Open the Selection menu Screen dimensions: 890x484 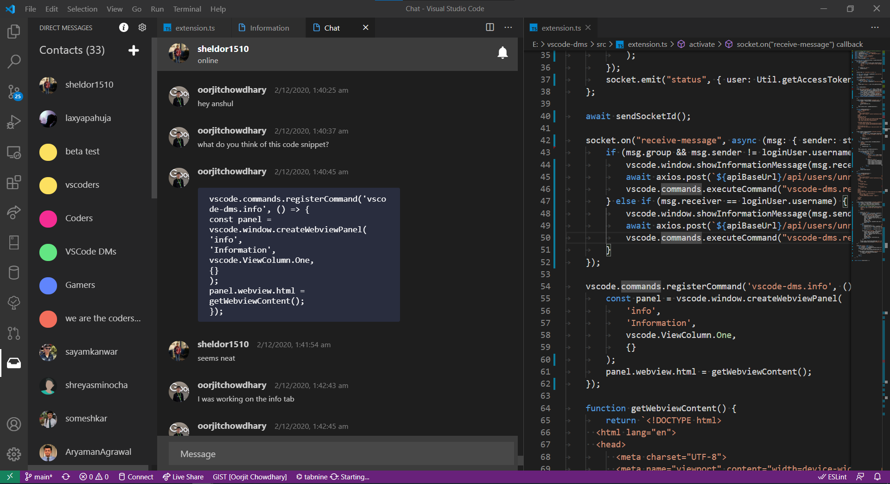(x=82, y=9)
